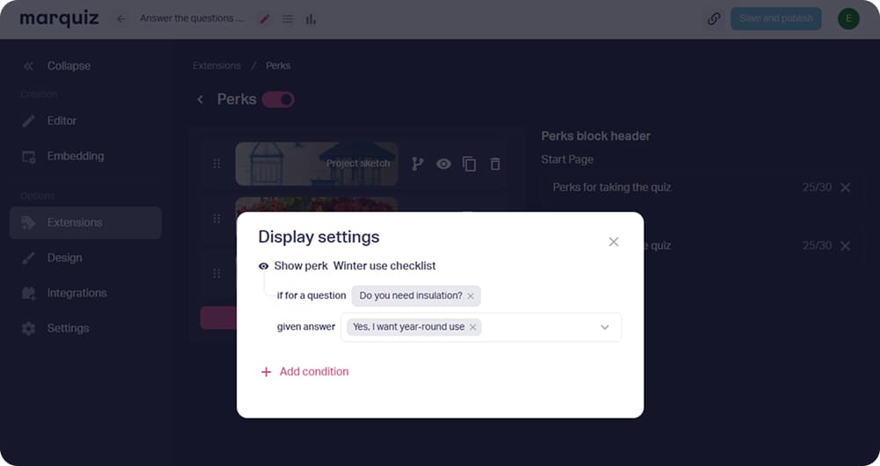Click inside the given answer field

(481, 327)
